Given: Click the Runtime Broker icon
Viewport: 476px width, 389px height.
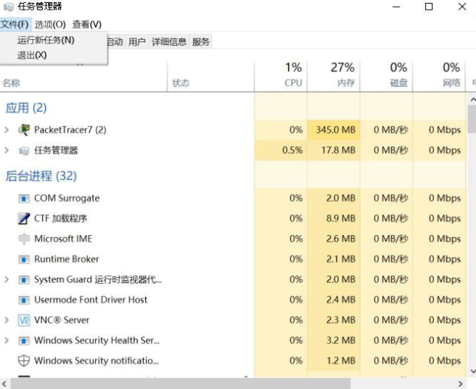Looking at the screenshot, I should coord(24,259).
